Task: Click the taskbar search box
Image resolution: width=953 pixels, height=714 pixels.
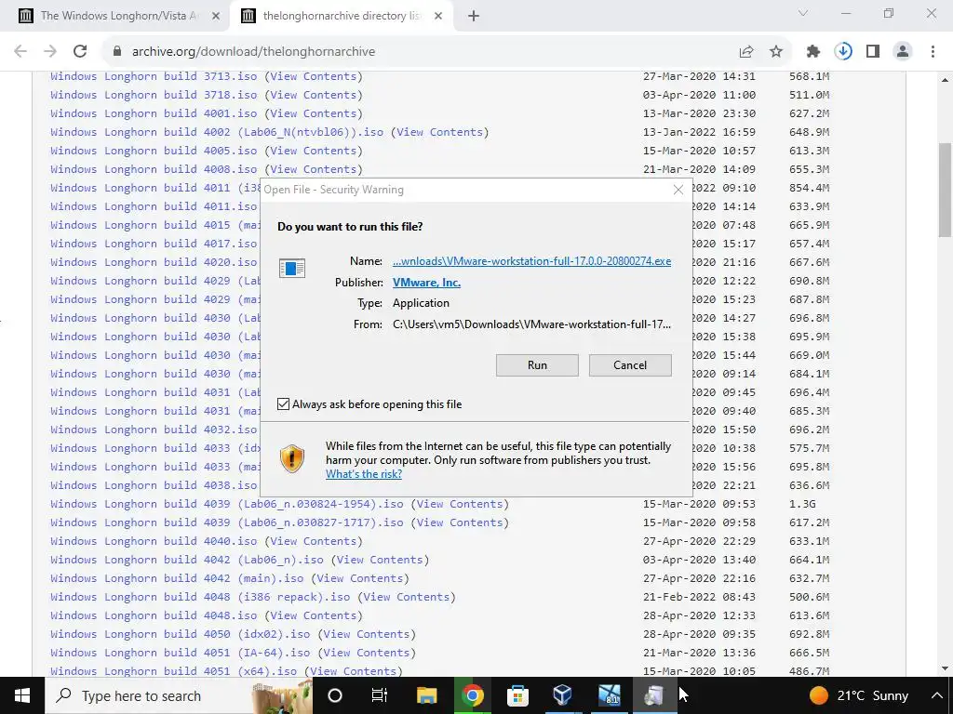Action: [x=180, y=695]
